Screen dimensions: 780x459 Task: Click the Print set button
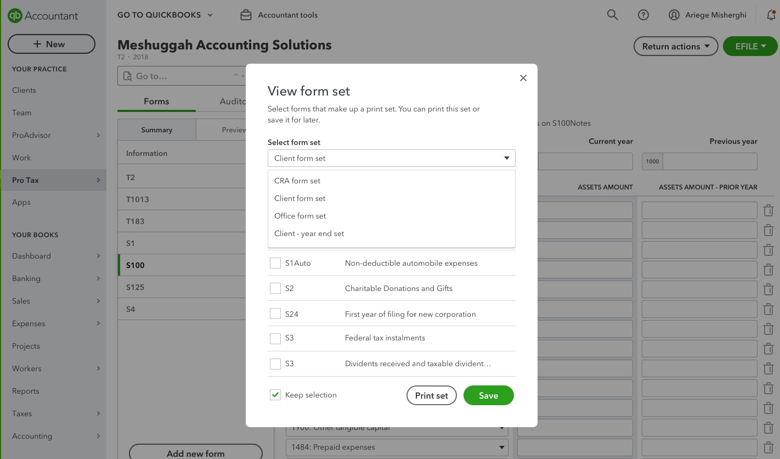point(432,395)
